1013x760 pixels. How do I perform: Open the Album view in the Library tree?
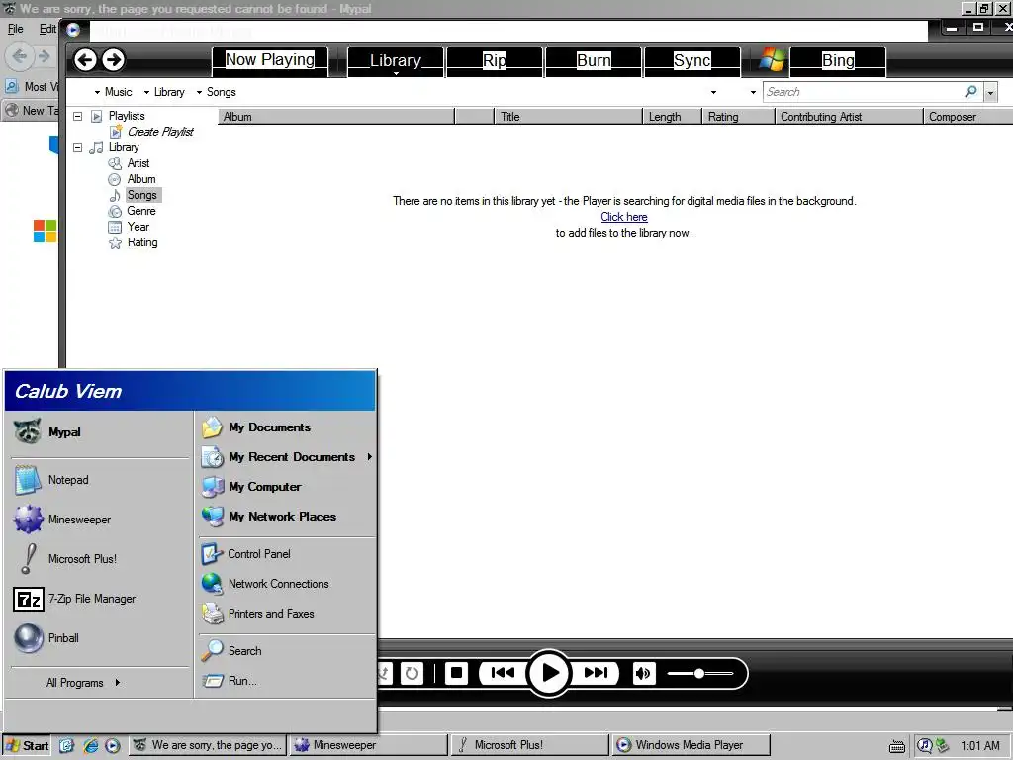pos(140,179)
